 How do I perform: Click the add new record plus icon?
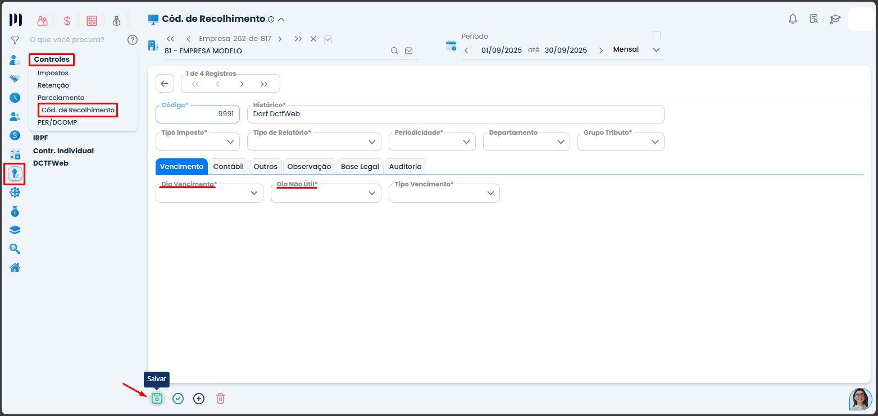tap(199, 399)
